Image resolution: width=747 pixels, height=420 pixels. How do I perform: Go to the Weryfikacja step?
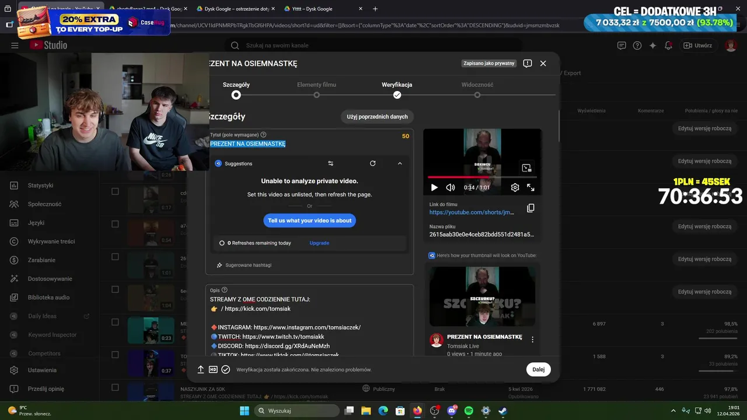pos(397,90)
